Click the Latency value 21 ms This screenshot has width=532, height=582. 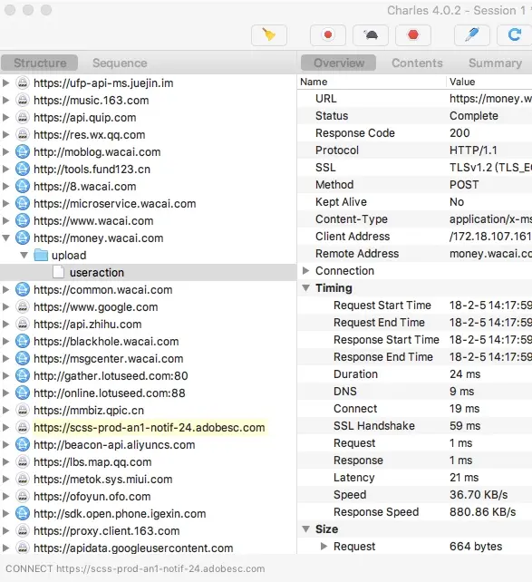(464, 478)
